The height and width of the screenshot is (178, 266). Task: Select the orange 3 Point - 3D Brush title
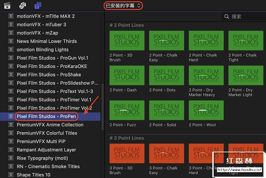[x=127, y=153]
